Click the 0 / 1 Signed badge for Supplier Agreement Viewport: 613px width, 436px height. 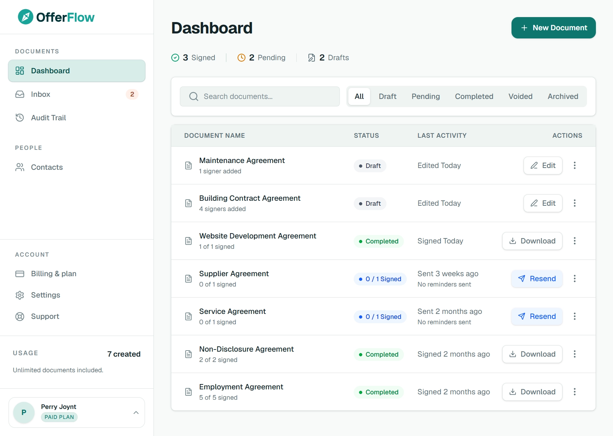click(380, 279)
